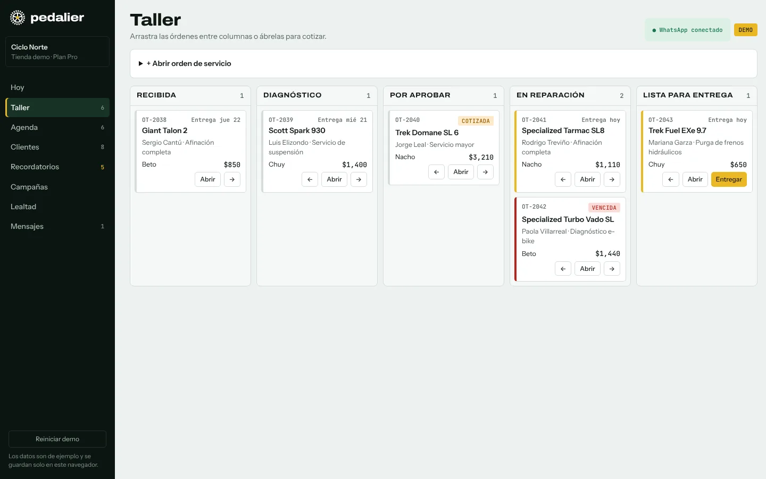Open Recordatorios in the sidebar
Screen dimensions: 766x479
pos(57,167)
